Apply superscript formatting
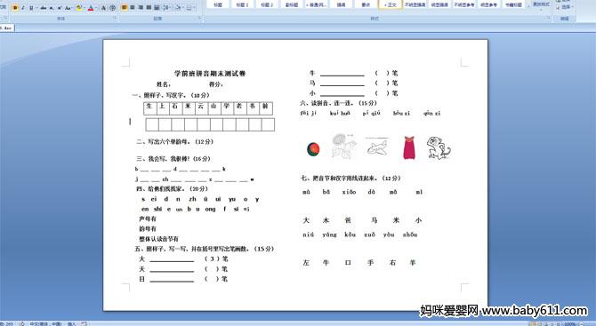This screenshot has width=596, height=326. [60, 8]
